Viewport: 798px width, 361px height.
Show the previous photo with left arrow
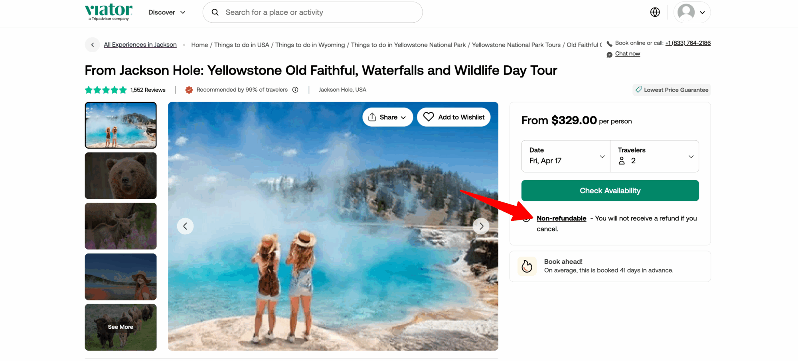tap(185, 226)
